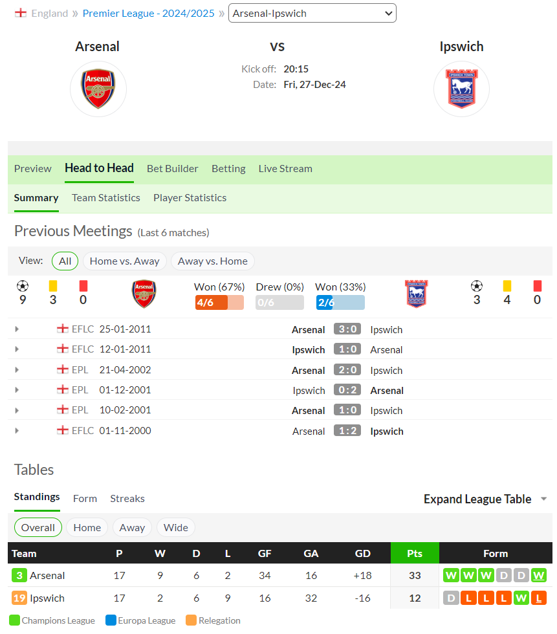
Task: Click the large Ipswich Town crest
Action: 462,89
